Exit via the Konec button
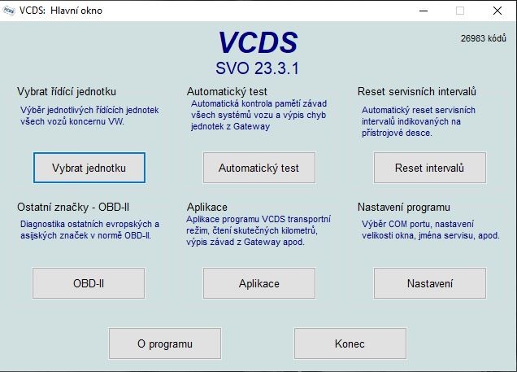The width and height of the screenshot is (517, 372). [350, 344]
